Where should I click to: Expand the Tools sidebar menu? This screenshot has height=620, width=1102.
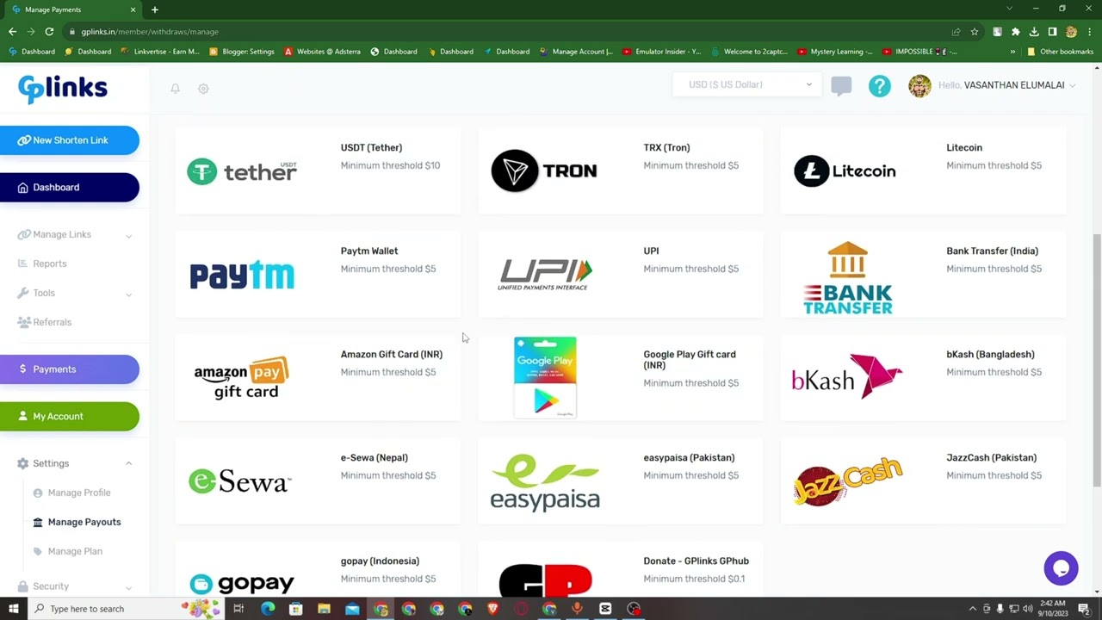coord(73,293)
